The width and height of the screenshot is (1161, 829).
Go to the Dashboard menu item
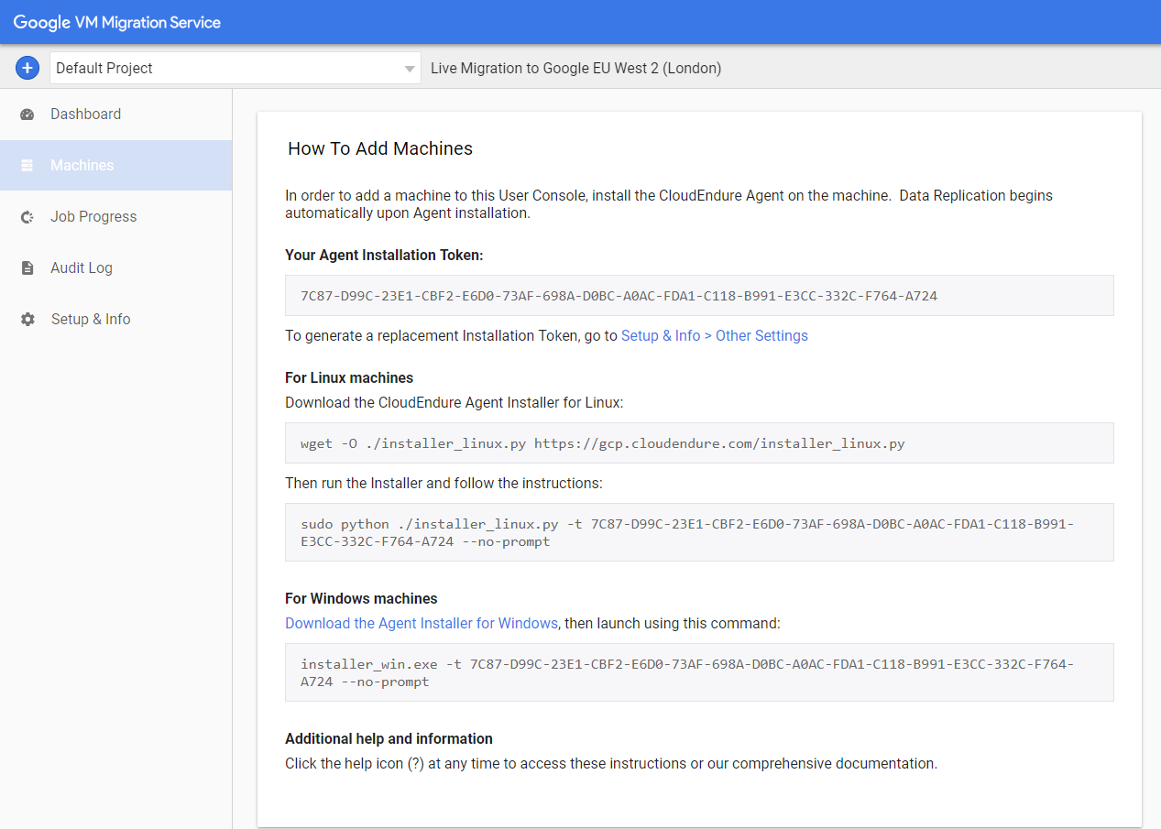coord(116,115)
